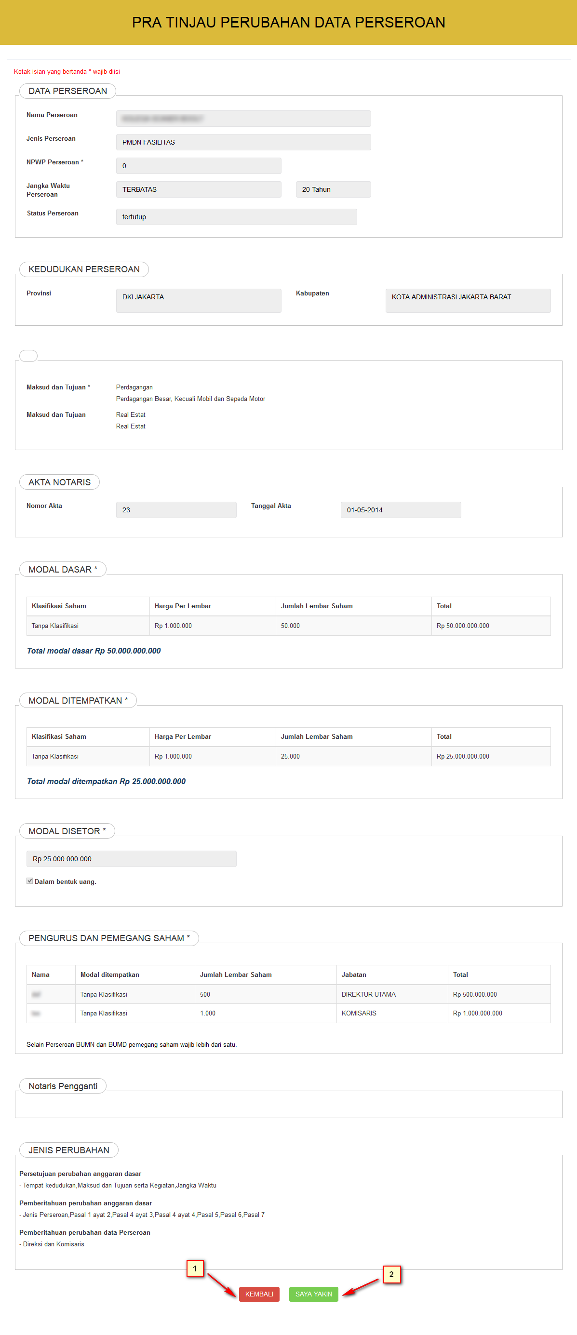
Task: Click the callout marker numbered 2
Action: (x=391, y=1274)
